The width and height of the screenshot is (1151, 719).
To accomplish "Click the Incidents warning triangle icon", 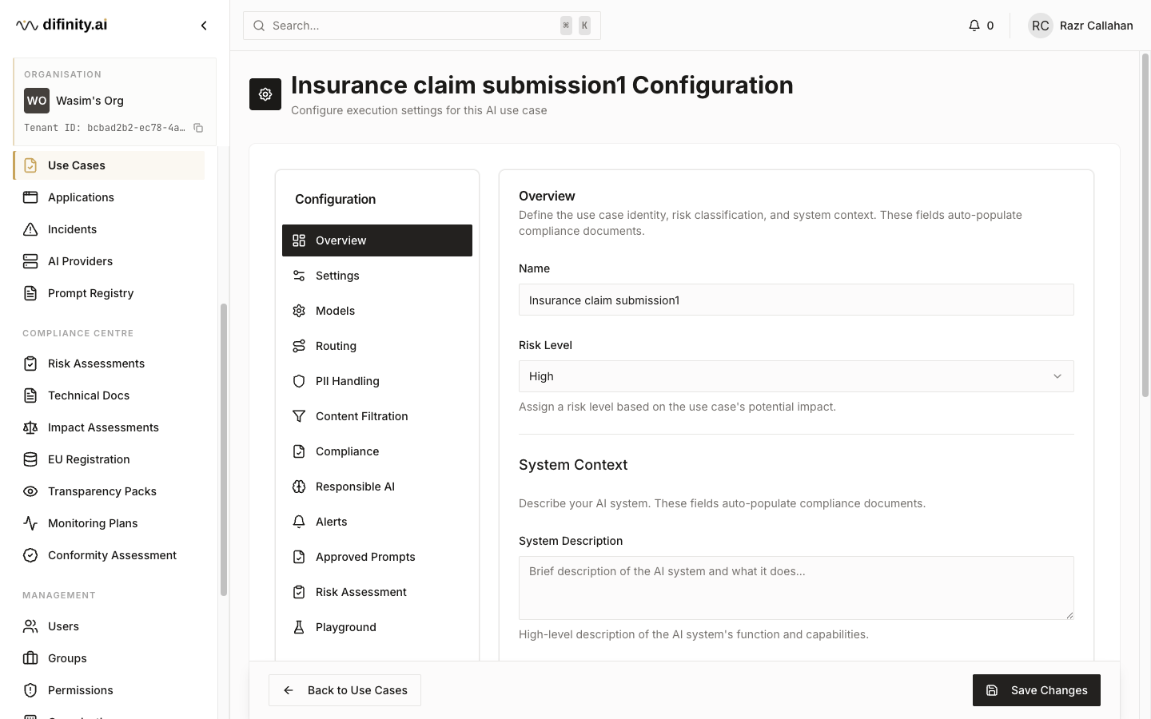I will click(x=30, y=229).
